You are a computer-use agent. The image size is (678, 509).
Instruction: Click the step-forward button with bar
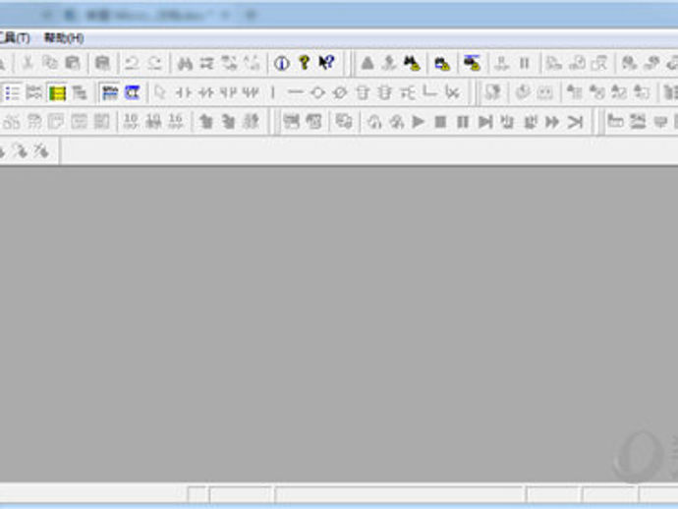coord(485,122)
